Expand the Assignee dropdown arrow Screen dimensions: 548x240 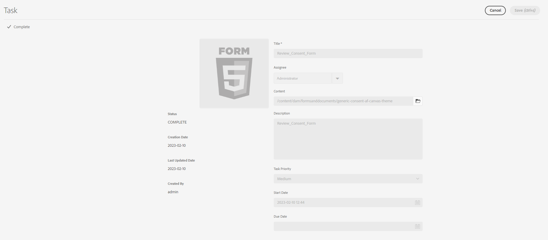[337, 78]
